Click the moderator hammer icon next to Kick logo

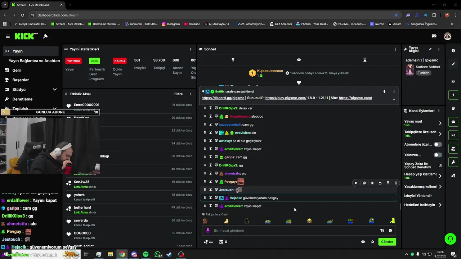click(45, 36)
